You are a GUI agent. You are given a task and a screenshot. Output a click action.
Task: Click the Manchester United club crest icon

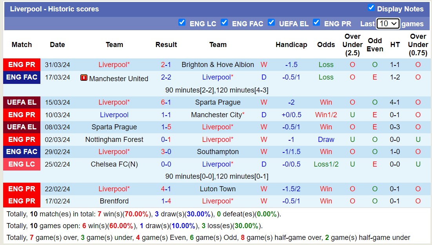[83, 78]
